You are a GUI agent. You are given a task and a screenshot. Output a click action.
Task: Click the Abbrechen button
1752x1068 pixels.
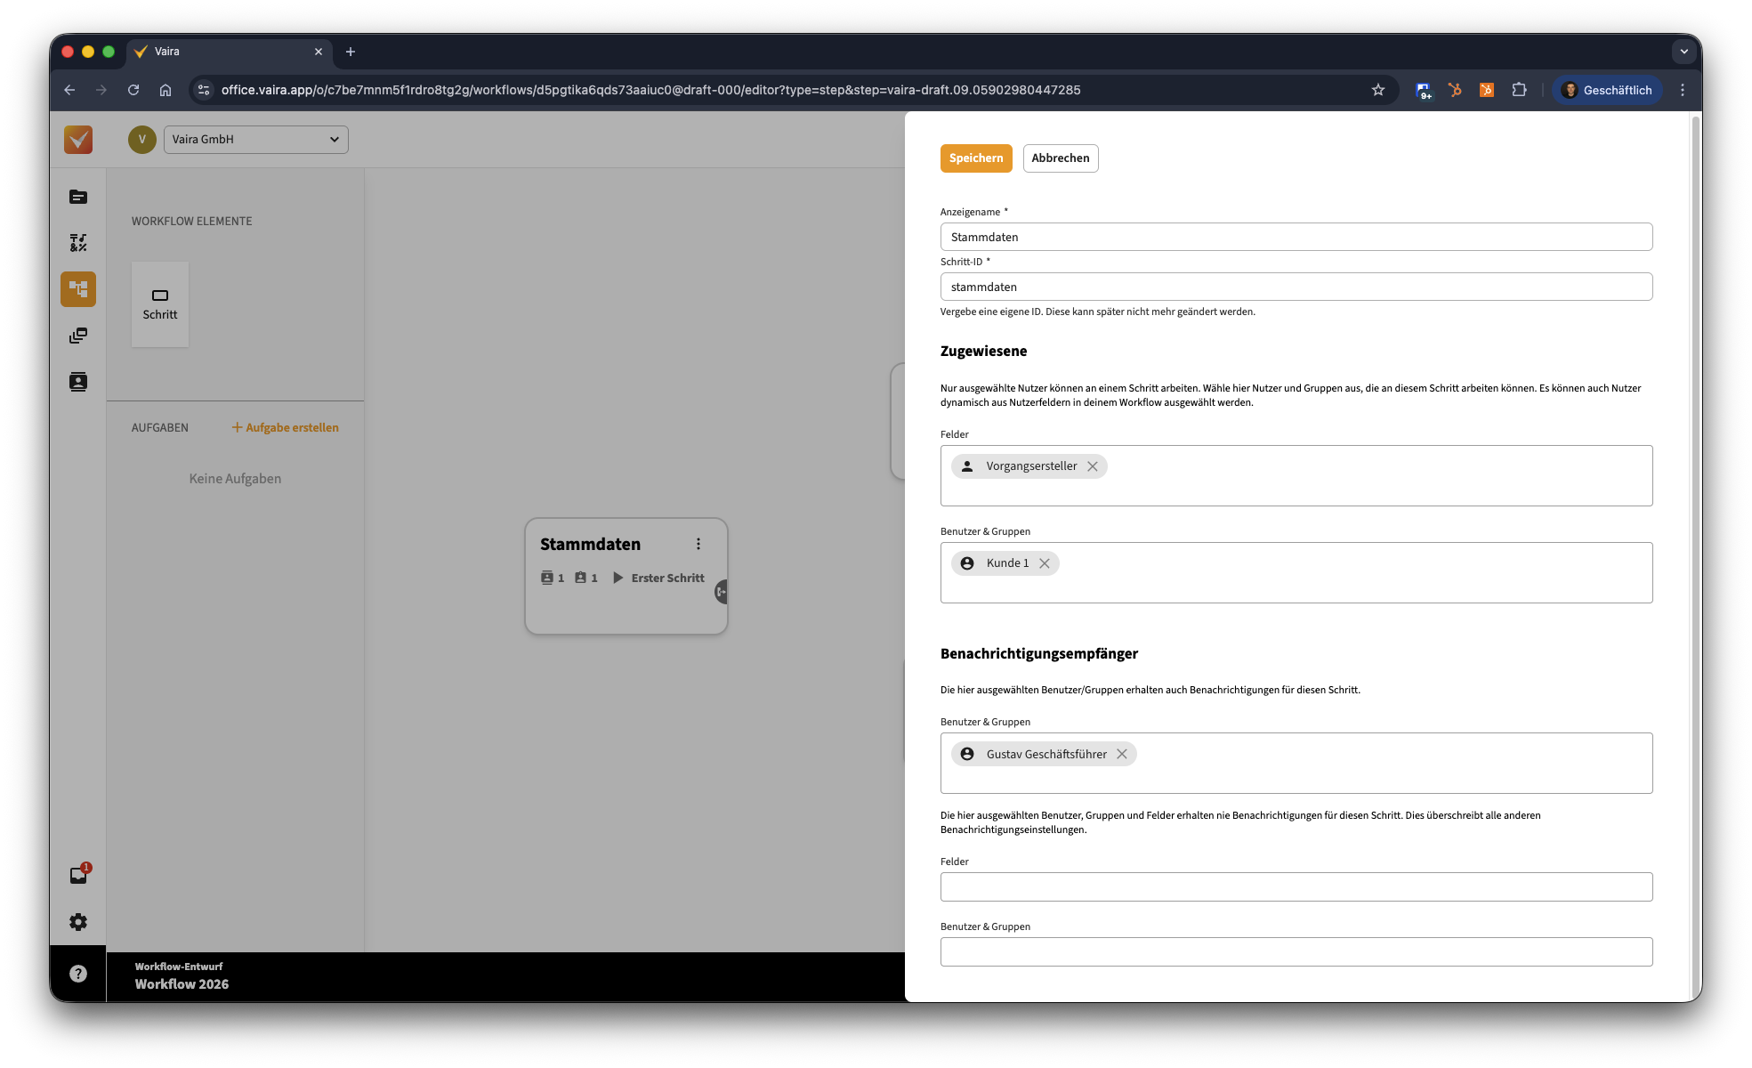(x=1061, y=158)
